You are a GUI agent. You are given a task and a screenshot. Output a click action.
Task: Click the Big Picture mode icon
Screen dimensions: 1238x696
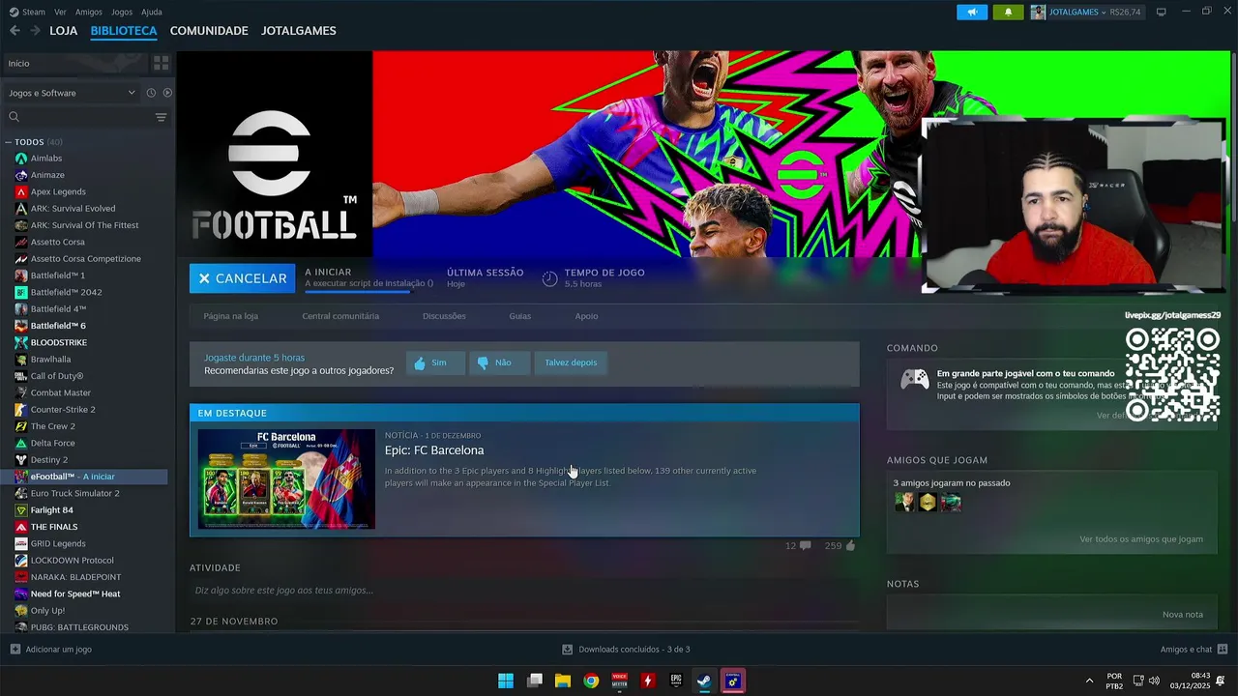(1162, 12)
